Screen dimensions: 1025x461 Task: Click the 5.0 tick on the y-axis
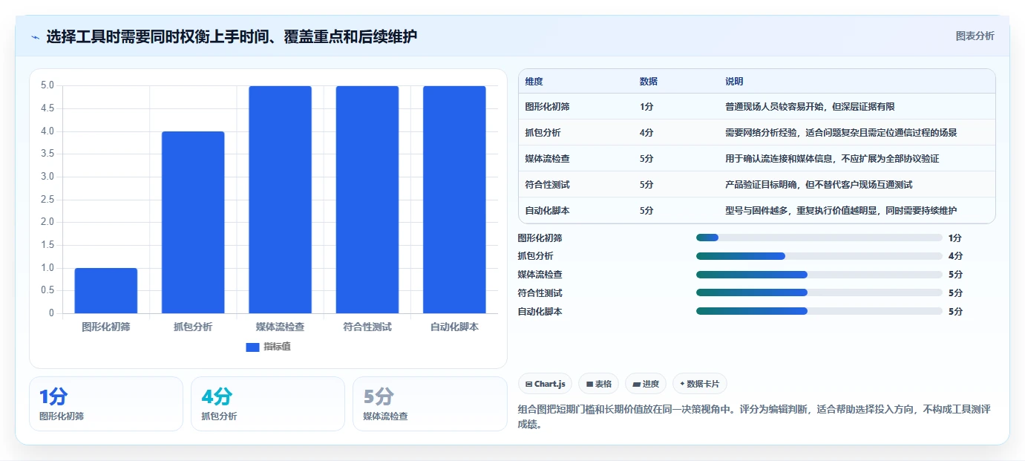tap(48, 85)
